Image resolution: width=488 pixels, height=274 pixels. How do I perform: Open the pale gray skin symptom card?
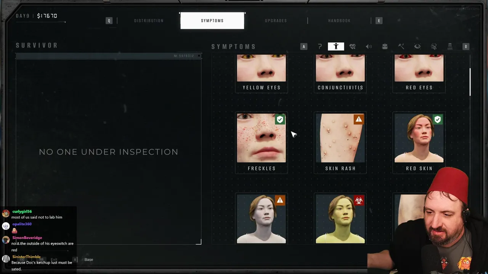262,218
